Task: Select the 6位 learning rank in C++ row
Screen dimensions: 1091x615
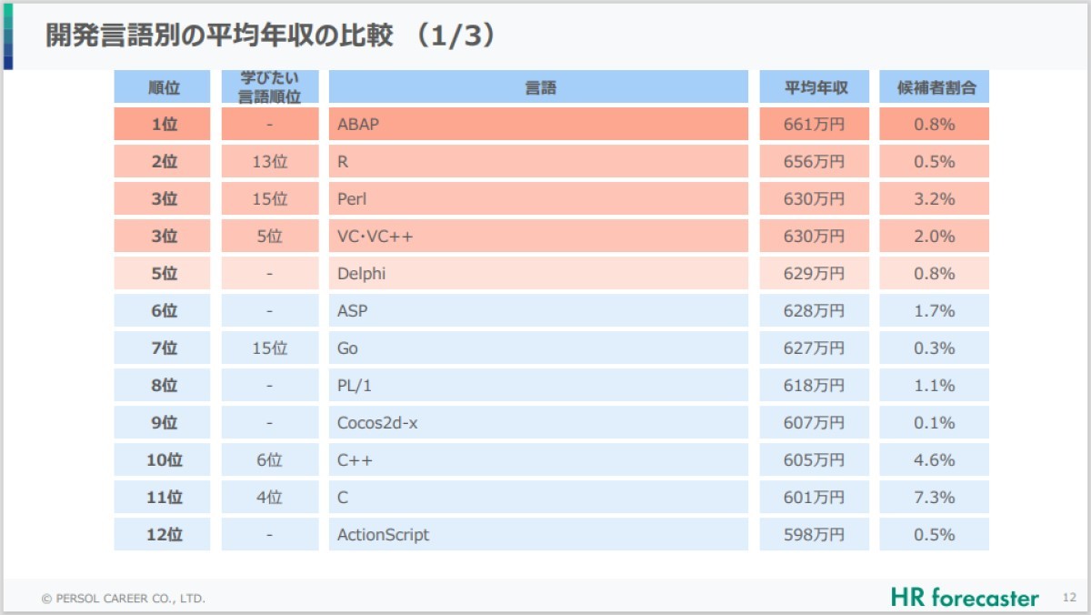Action: [269, 459]
